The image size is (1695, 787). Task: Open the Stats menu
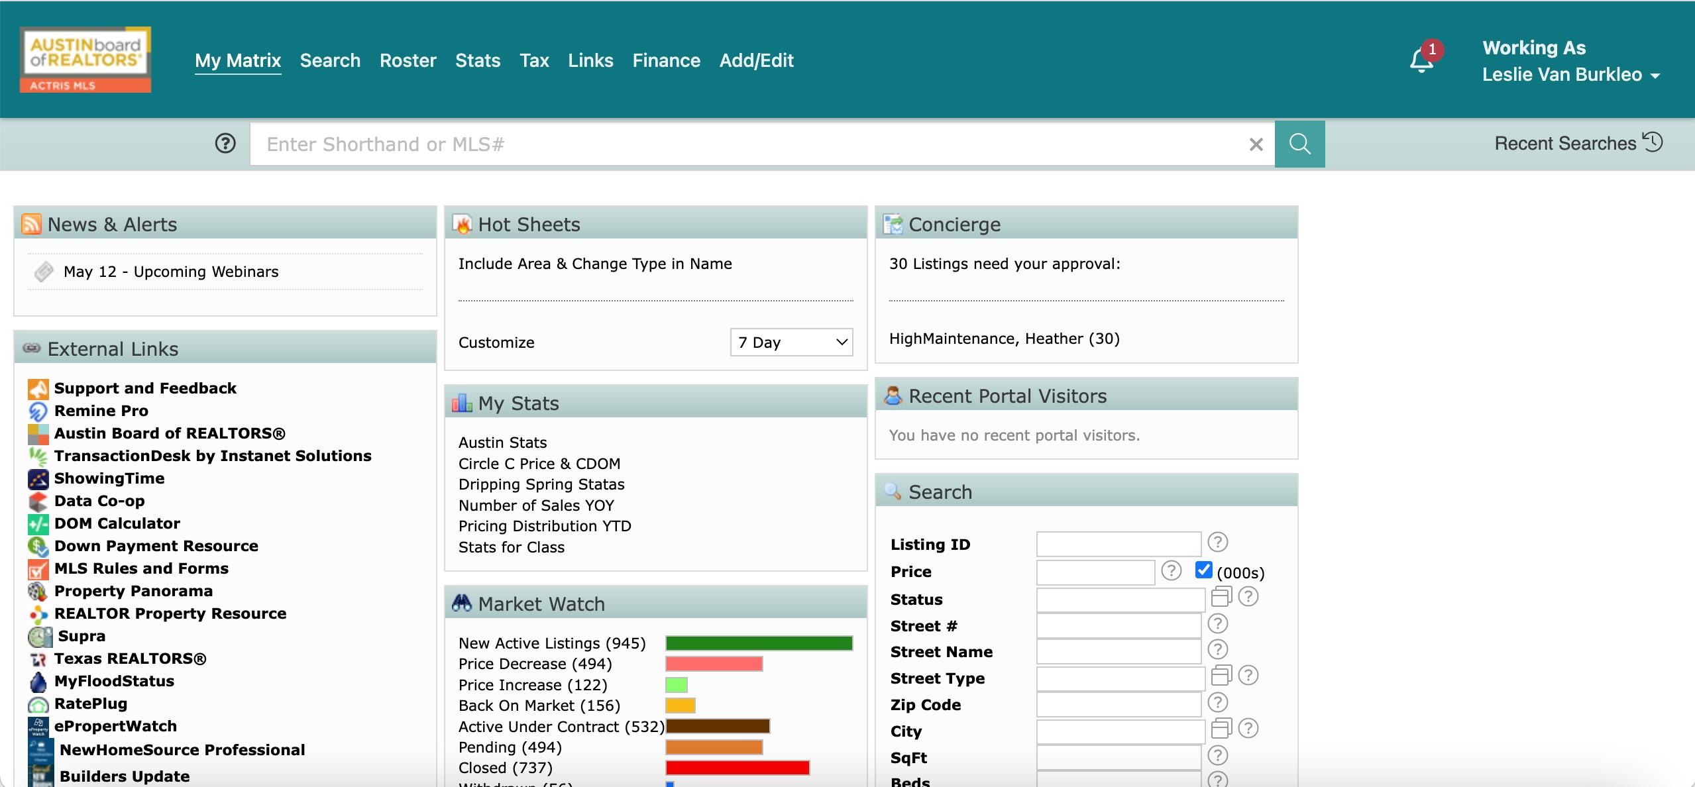(x=477, y=60)
